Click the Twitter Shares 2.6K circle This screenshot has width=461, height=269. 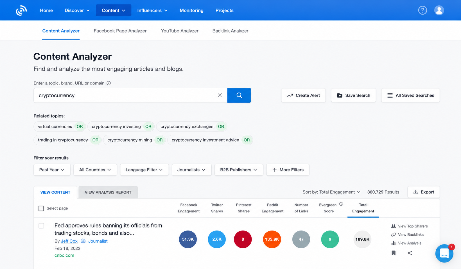coord(217,239)
